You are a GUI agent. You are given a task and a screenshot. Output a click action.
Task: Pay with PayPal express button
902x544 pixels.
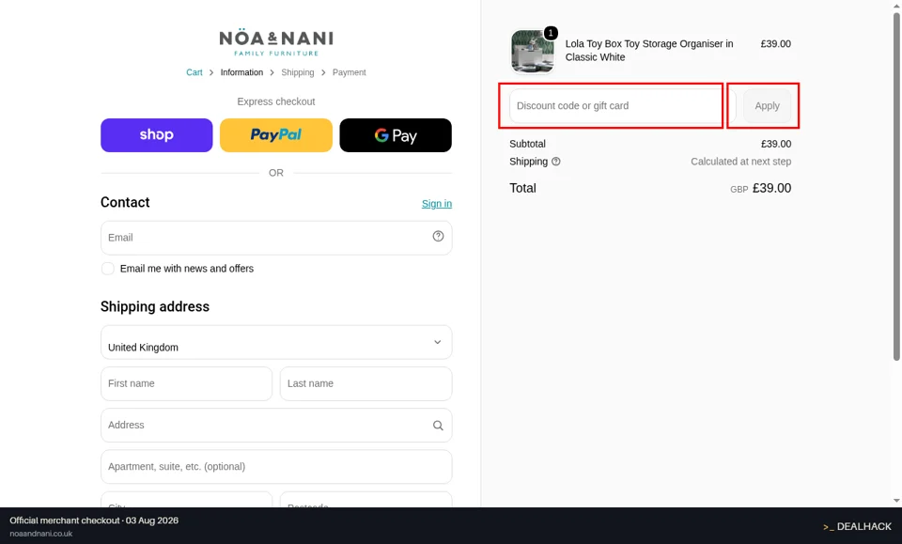click(x=276, y=135)
